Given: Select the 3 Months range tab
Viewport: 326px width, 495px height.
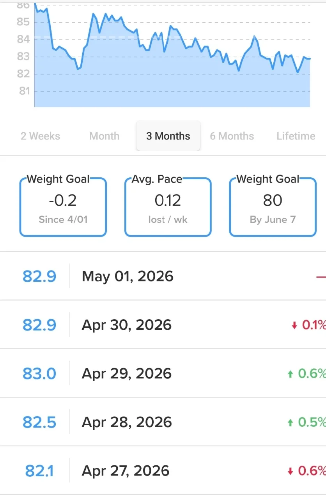Looking at the screenshot, I should [168, 136].
